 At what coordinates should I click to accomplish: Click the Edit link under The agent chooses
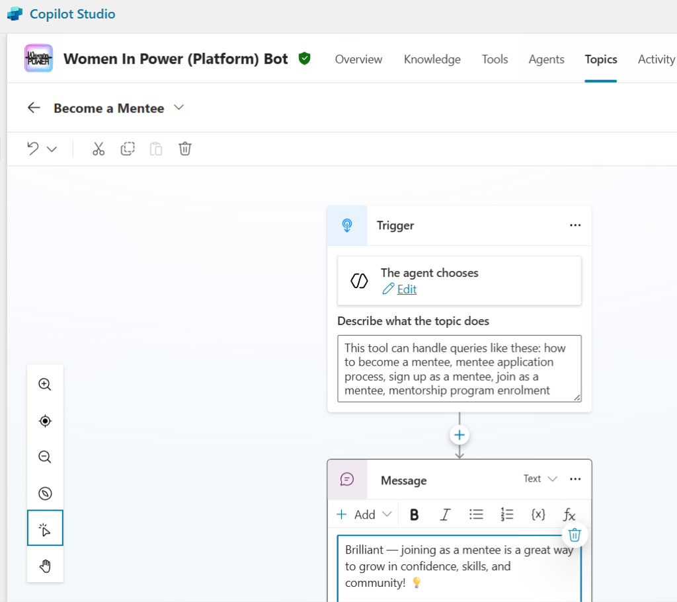pos(406,289)
